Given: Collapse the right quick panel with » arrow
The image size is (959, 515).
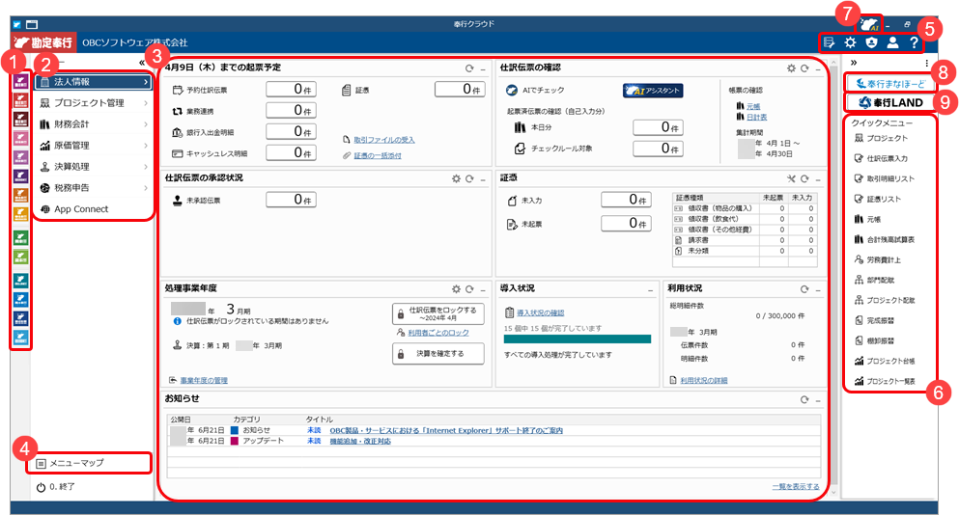Looking at the screenshot, I should click(853, 63).
